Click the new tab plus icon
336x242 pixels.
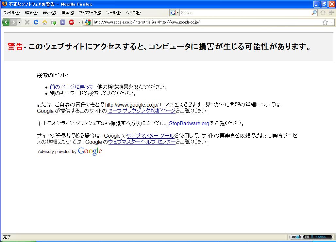tap(54, 22)
